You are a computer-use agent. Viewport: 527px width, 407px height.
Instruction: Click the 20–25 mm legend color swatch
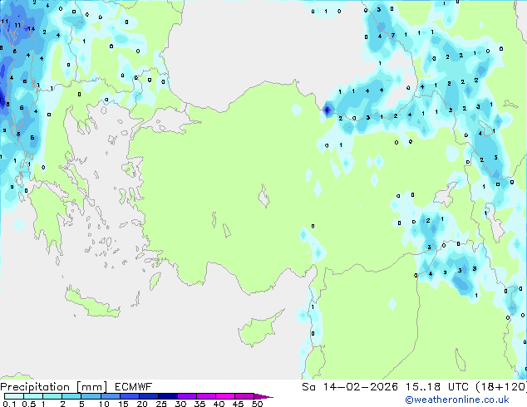[x=148, y=396]
